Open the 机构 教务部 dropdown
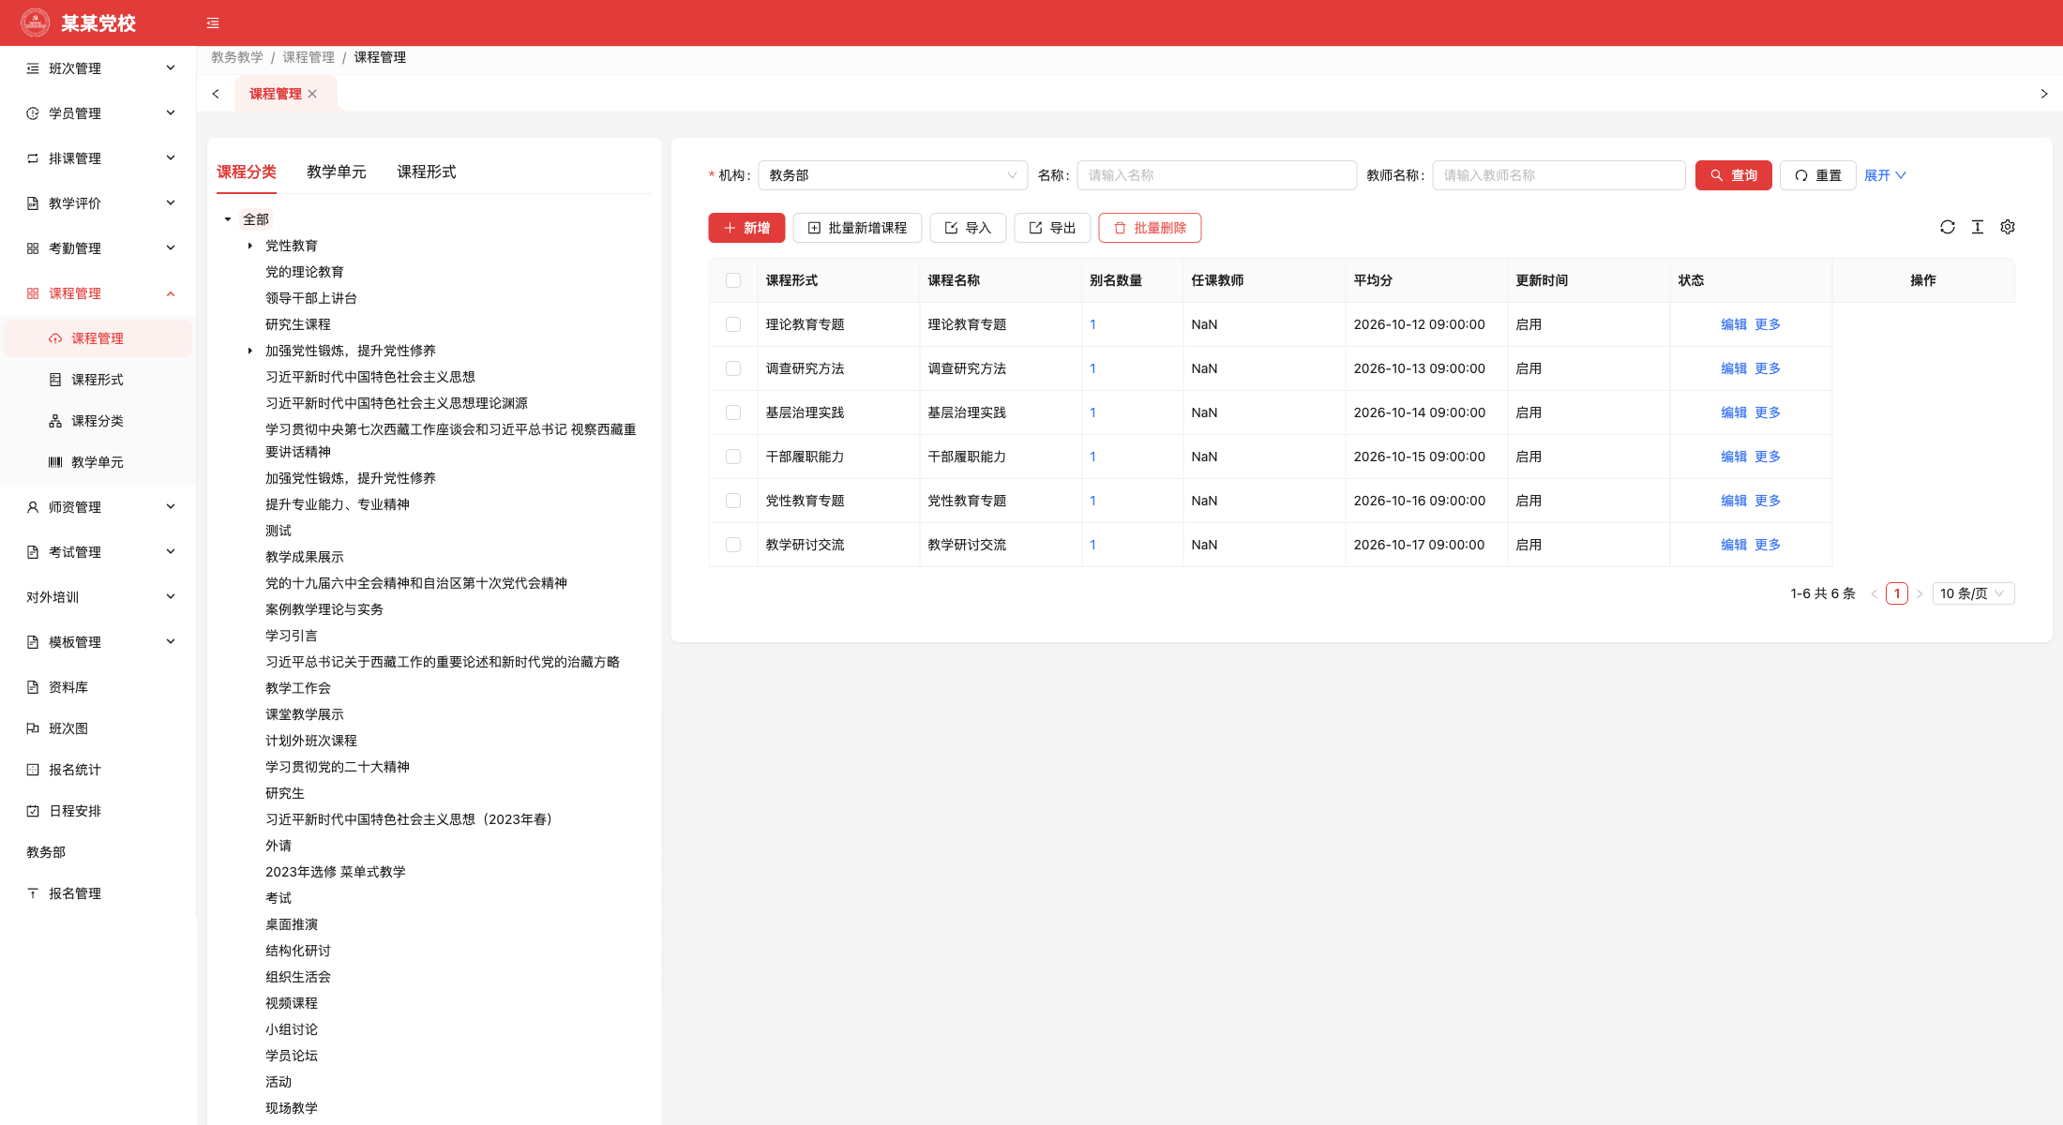This screenshot has height=1125, width=2063. 893,175
